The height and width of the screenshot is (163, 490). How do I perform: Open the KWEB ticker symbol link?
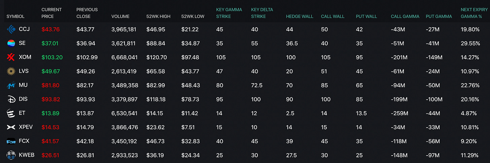[27, 155]
